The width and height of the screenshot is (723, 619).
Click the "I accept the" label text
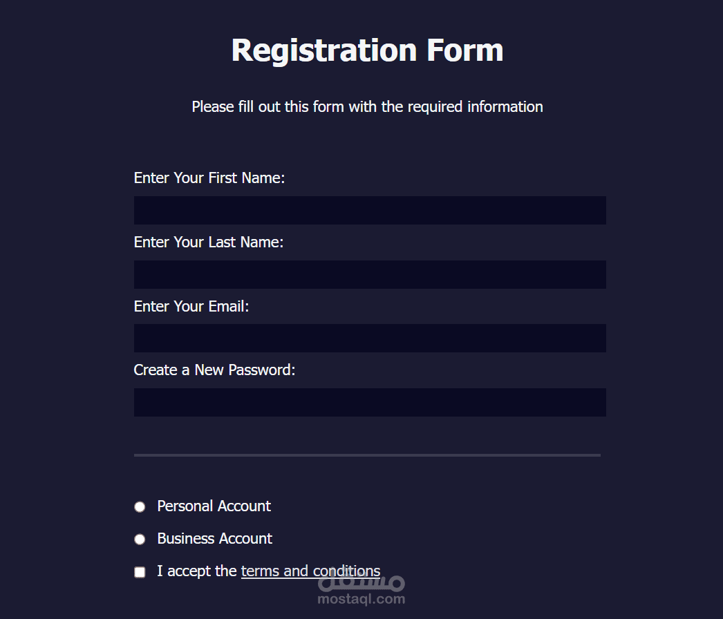tap(197, 571)
